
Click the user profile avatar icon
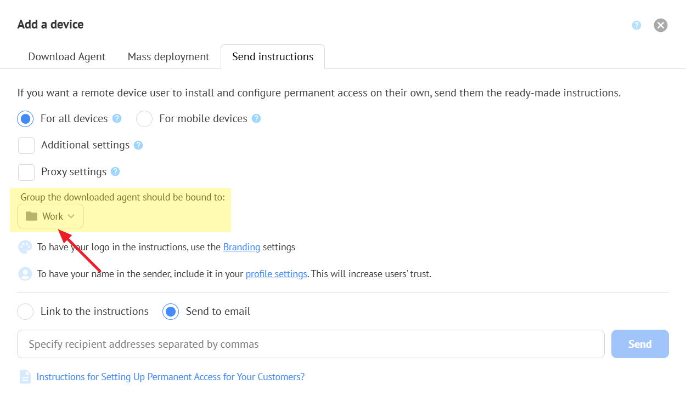point(25,274)
